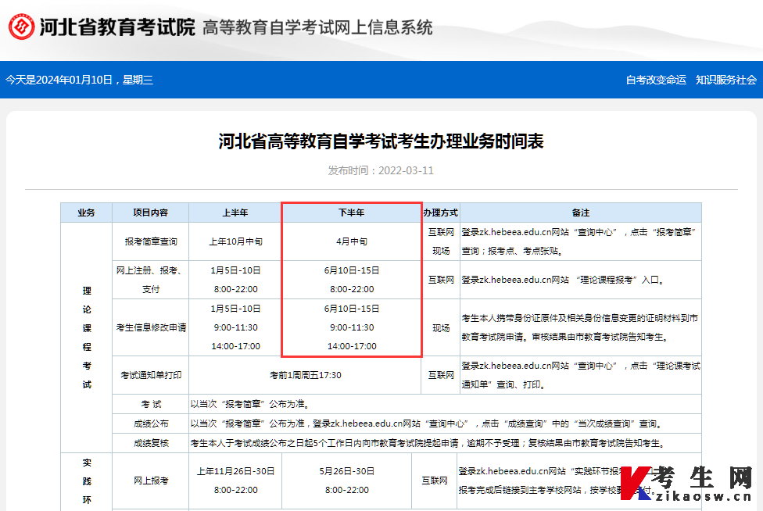Click the 办理方式 column header
Viewport: 763px width, 511px height.
440,212
